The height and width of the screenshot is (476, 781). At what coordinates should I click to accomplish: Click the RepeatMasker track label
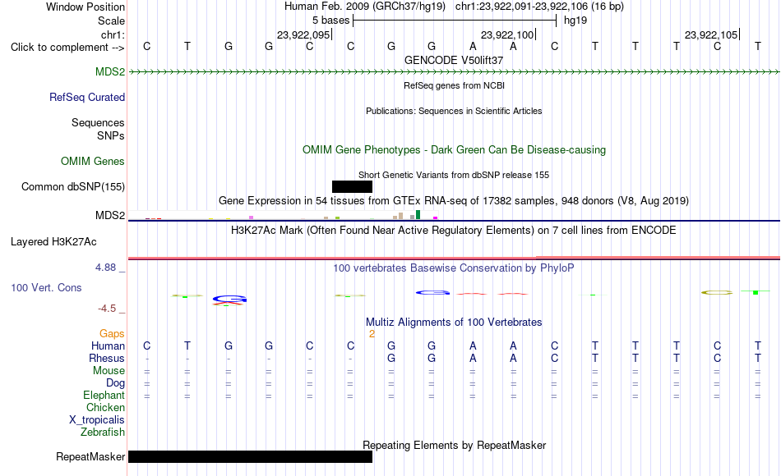90,456
